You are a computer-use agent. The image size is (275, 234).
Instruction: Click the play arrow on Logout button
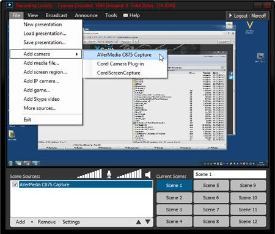coord(230,15)
